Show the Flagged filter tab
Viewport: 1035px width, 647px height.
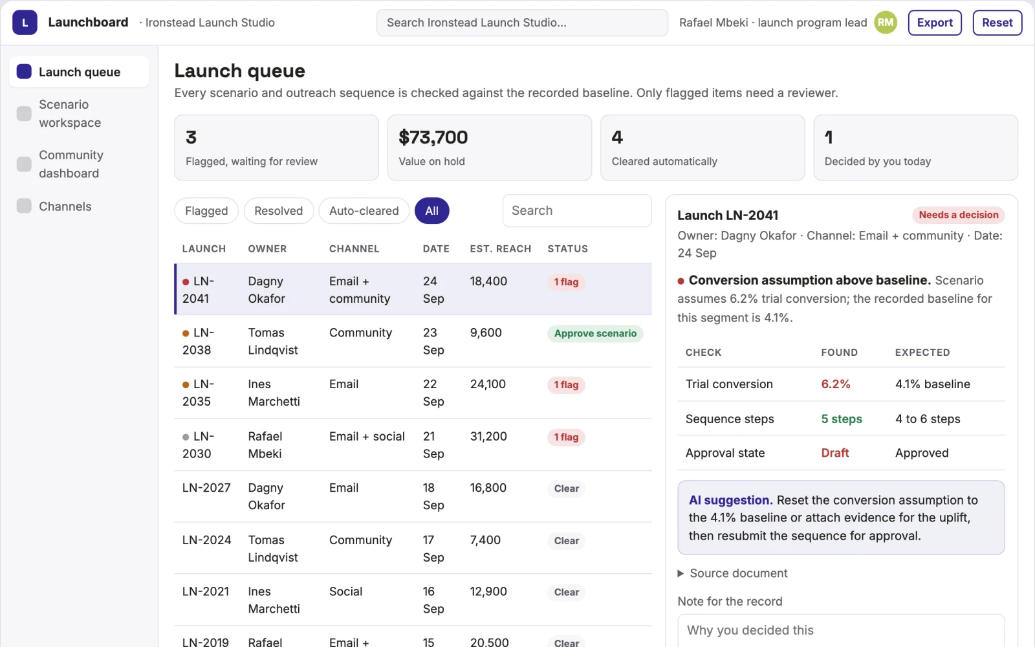pyautogui.click(x=206, y=211)
